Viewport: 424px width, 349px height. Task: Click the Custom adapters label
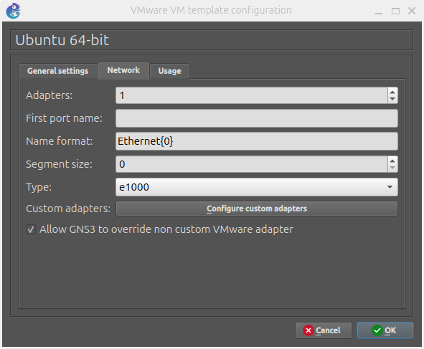tap(68, 209)
